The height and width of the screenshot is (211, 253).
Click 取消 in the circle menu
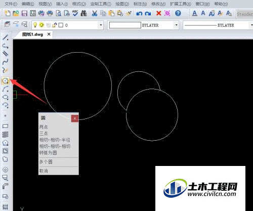[44, 171]
